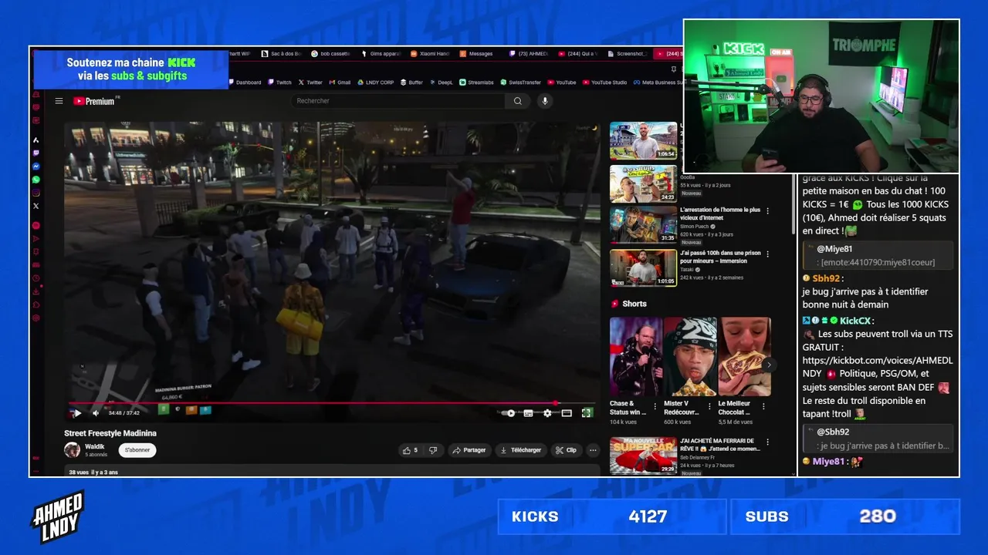This screenshot has height=555, width=988.
Task: Click the Partager share button
Action: (469, 450)
